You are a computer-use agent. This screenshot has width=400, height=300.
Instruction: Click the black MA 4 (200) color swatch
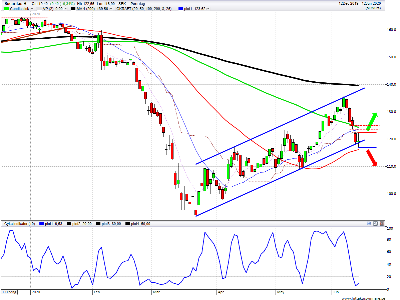pos(73,9)
